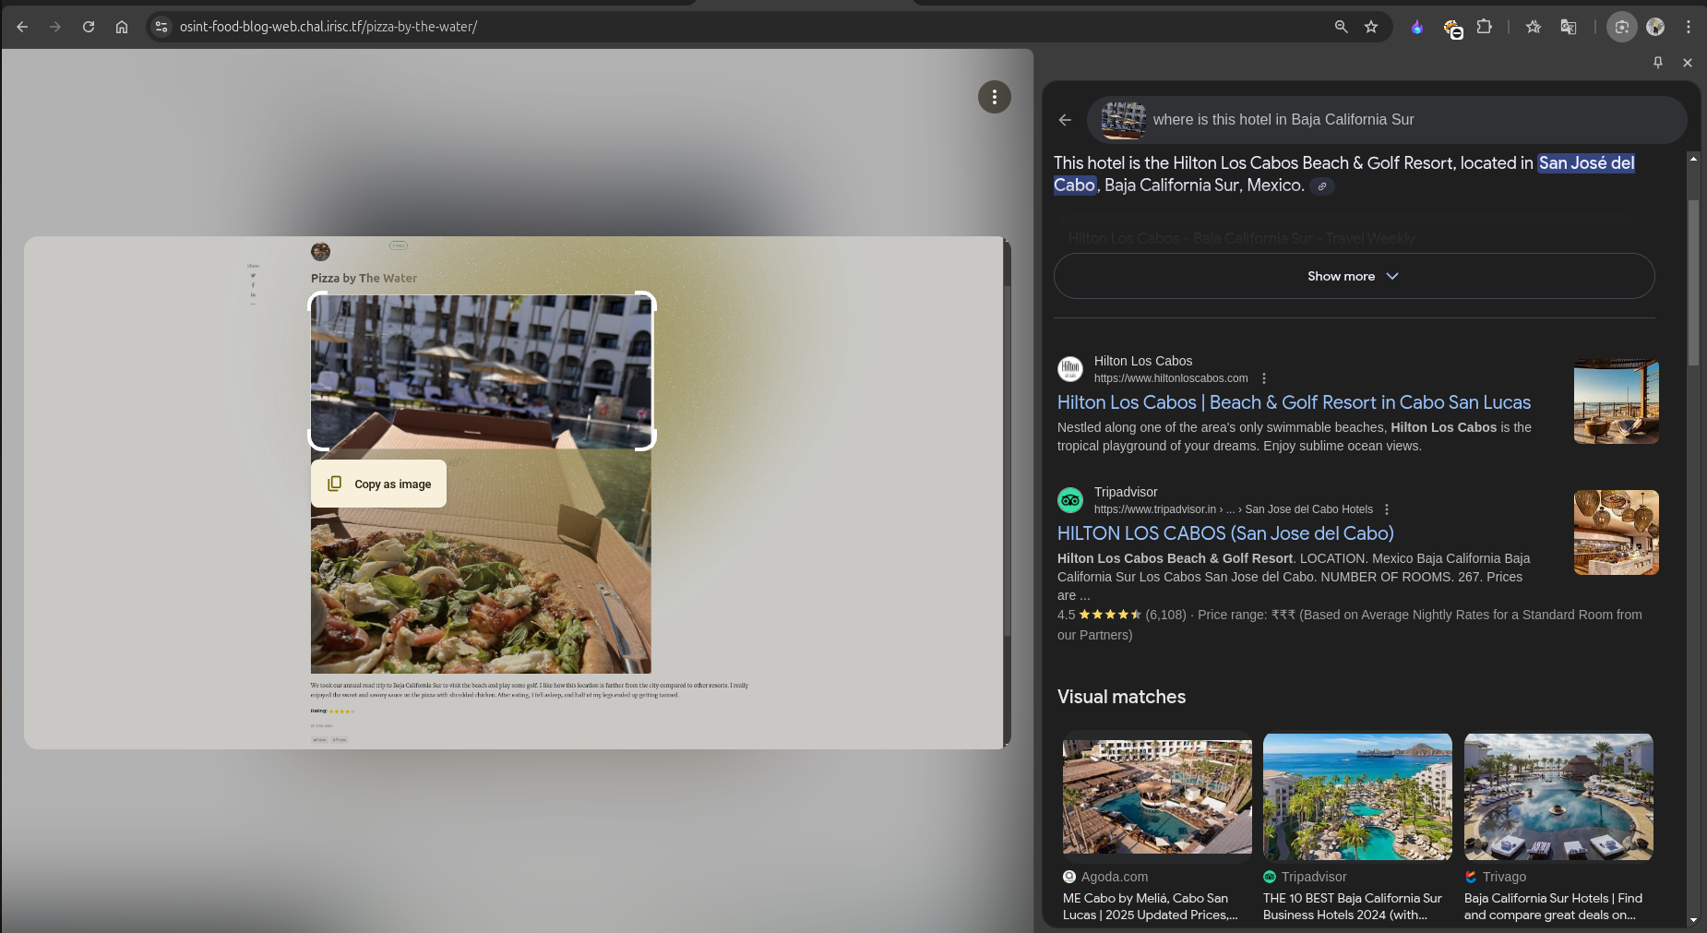Open the browser home page

(122, 27)
